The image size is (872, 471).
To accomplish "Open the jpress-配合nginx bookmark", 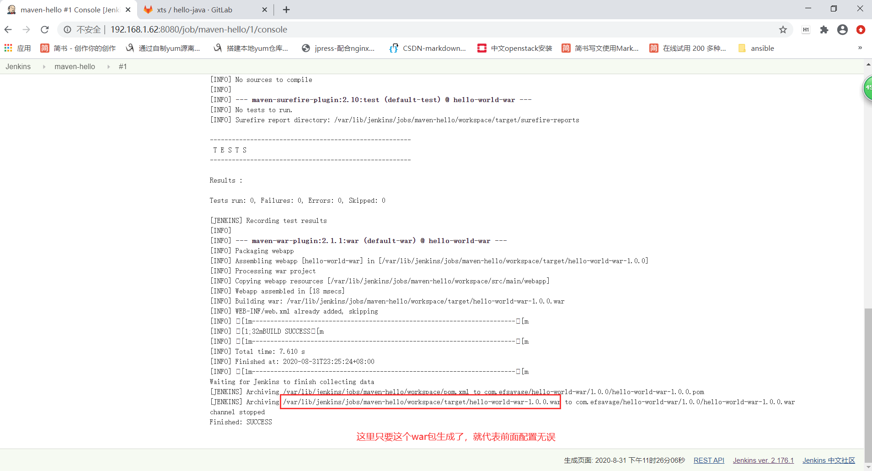I will (338, 48).
